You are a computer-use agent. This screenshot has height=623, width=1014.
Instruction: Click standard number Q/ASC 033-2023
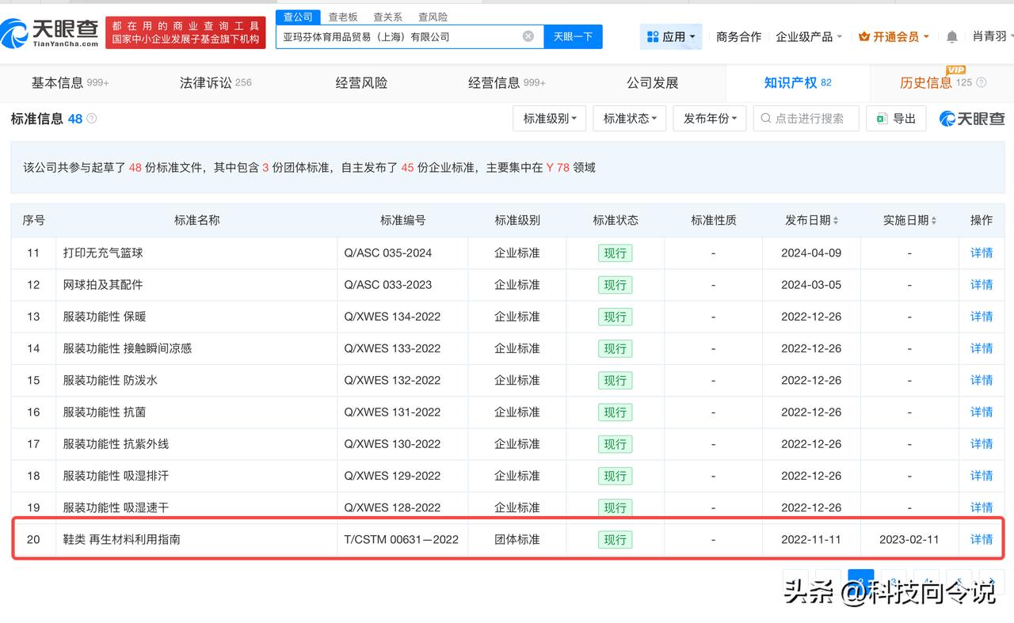click(388, 285)
